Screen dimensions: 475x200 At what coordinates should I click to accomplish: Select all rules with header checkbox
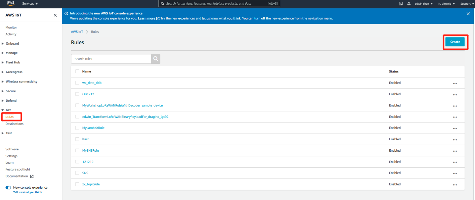(77, 71)
